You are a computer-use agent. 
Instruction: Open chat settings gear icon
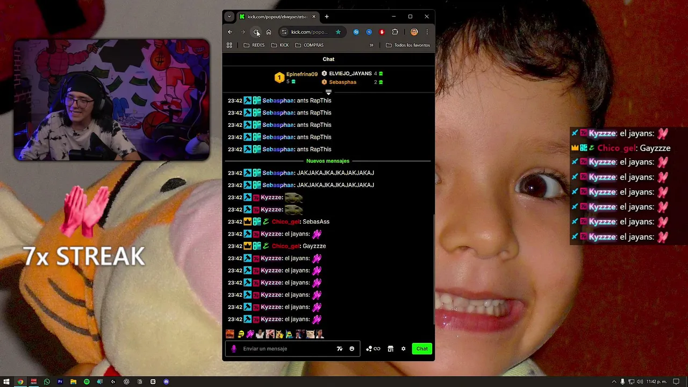404,349
